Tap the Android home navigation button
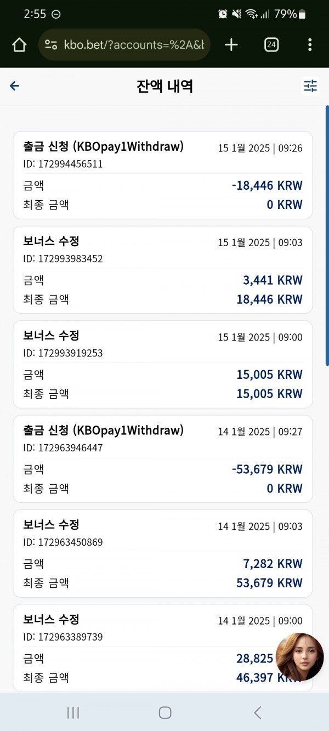 [165, 712]
